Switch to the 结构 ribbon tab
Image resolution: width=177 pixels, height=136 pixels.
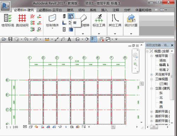coord(81,10)
